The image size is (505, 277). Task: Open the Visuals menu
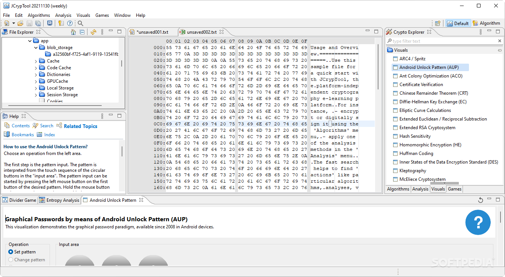(83, 15)
